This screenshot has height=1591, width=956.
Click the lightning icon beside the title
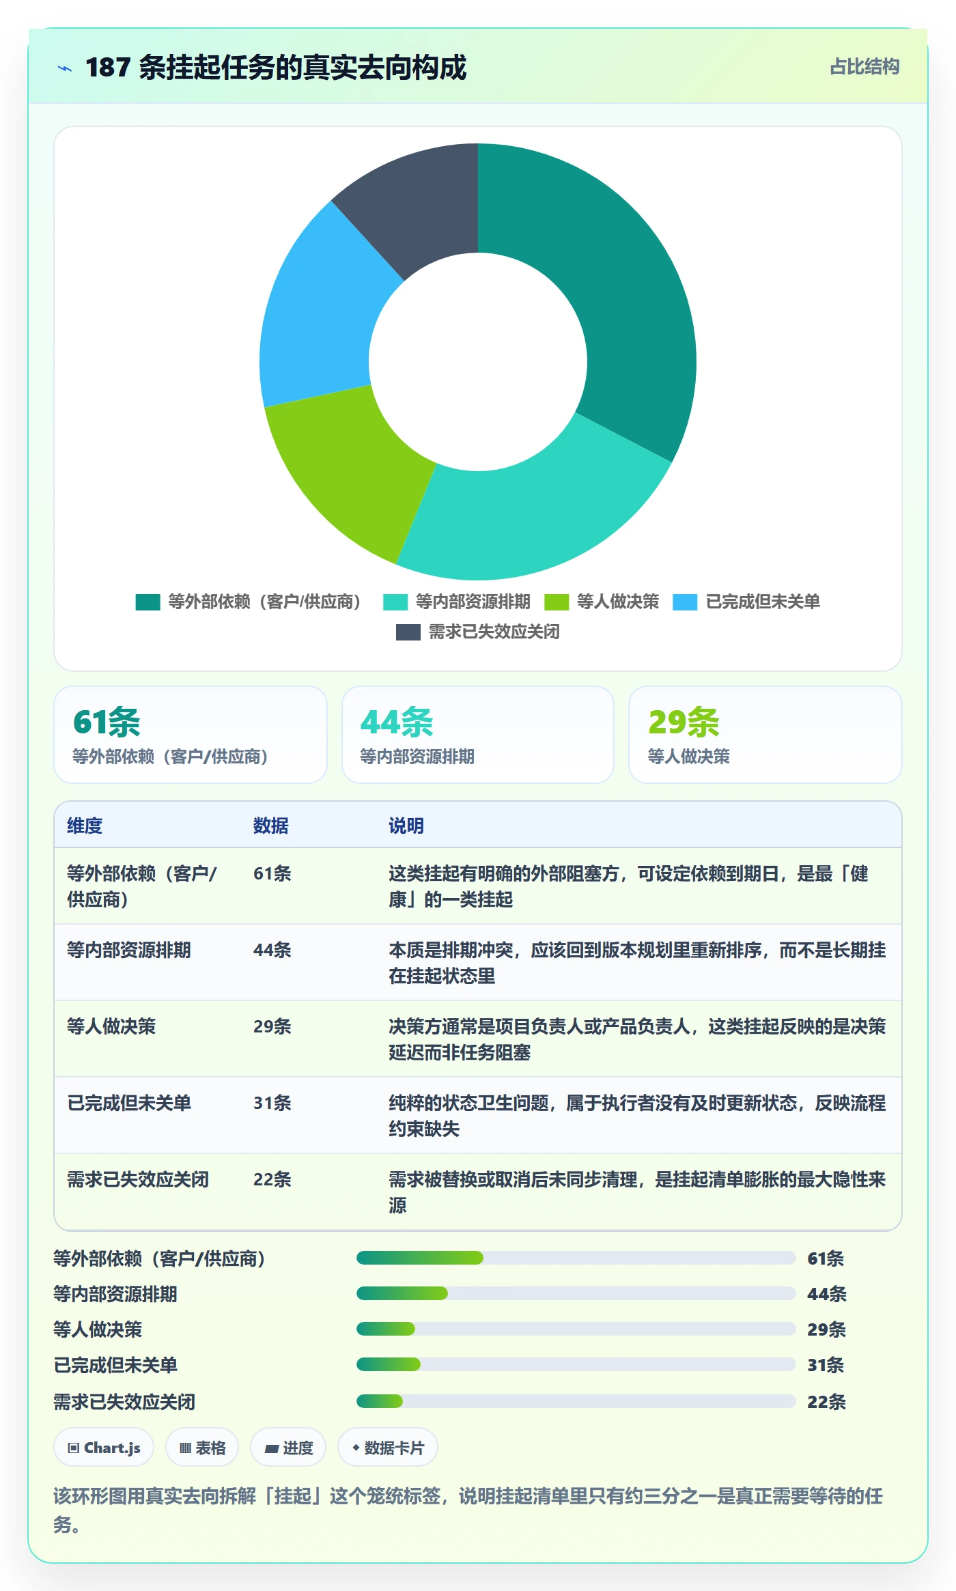(x=65, y=68)
